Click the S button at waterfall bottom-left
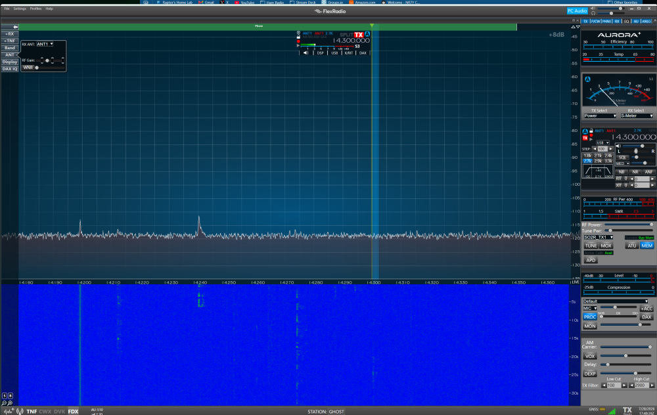Screen dimensions: 657x415 point(4,396)
